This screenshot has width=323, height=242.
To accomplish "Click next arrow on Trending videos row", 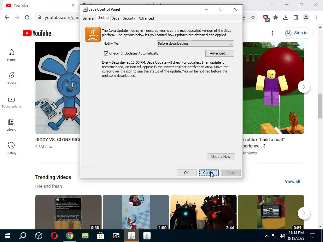I will (x=304, y=213).
